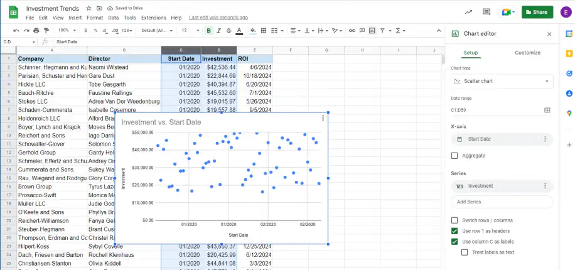
Task: Open the text rotation dropdown
Action: pyautogui.click(x=336, y=30)
